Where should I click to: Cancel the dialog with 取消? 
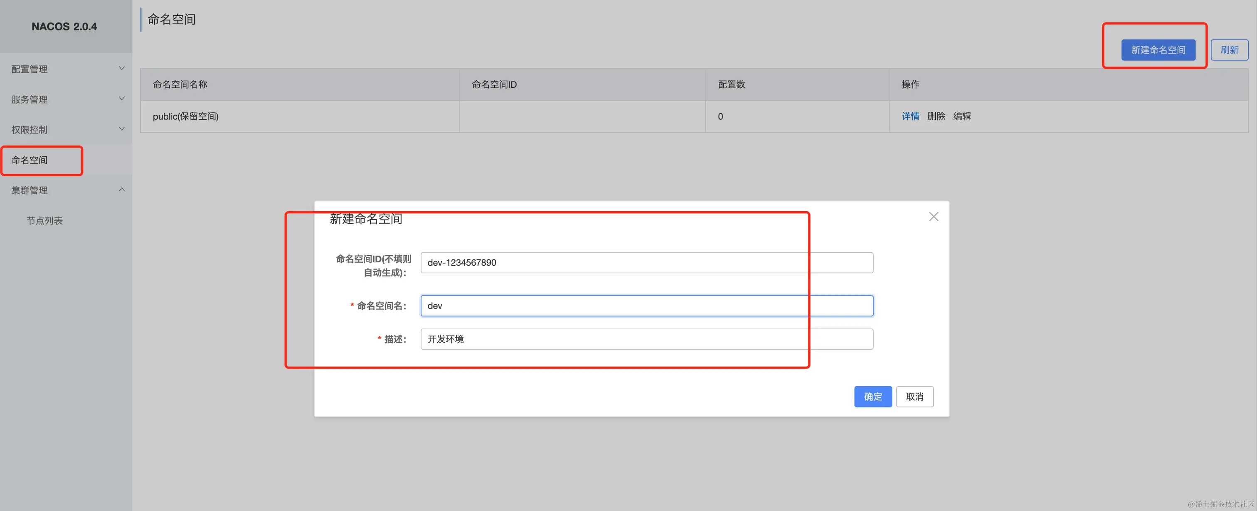[914, 396]
